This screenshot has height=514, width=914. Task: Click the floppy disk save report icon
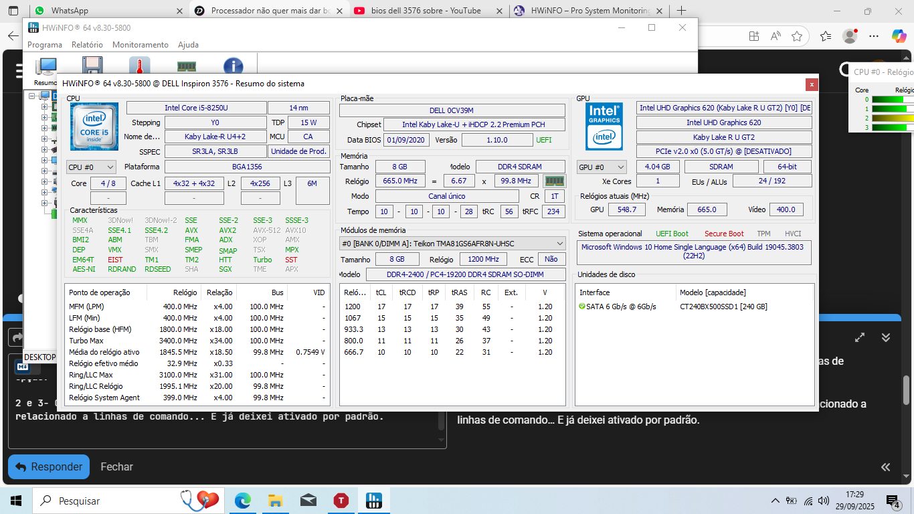pos(92,66)
